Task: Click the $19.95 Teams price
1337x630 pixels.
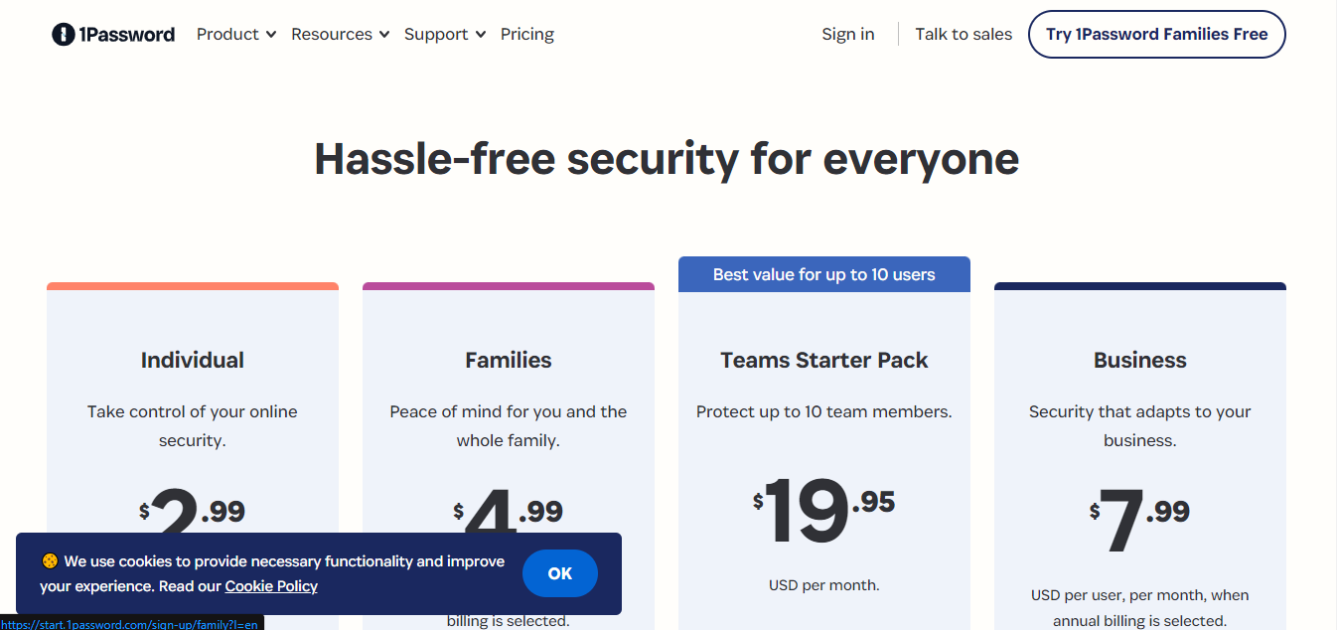Action: [x=824, y=510]
